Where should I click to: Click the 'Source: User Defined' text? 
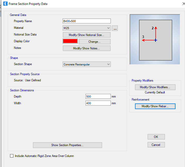coord(27,80)
